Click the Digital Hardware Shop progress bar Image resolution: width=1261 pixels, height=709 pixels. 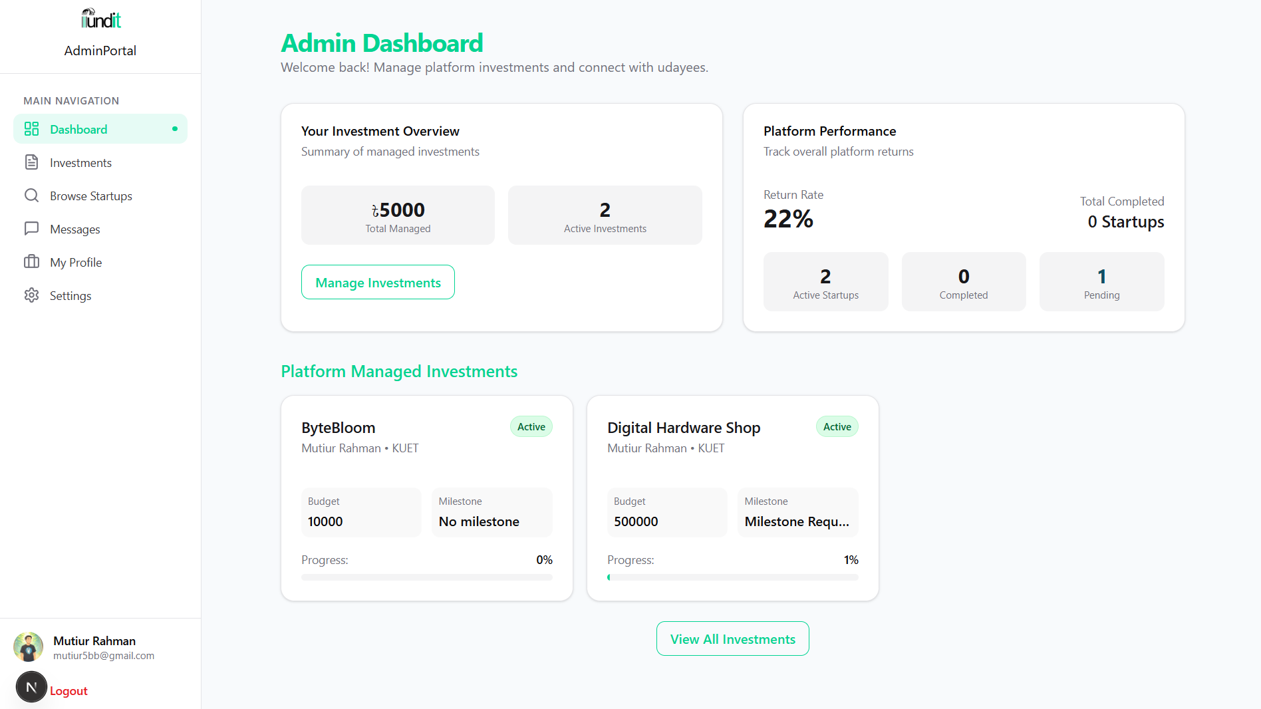733,577
